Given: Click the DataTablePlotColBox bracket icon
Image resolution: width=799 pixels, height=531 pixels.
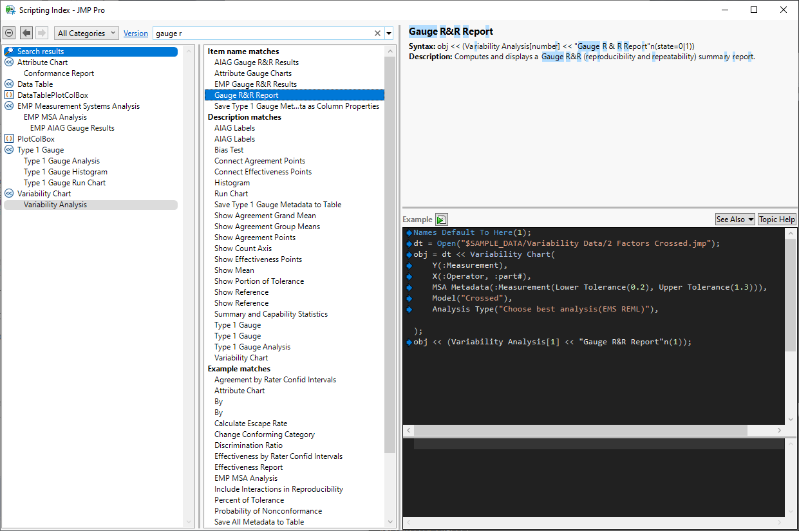Looking at the screenshot, I should coord(9,95).
